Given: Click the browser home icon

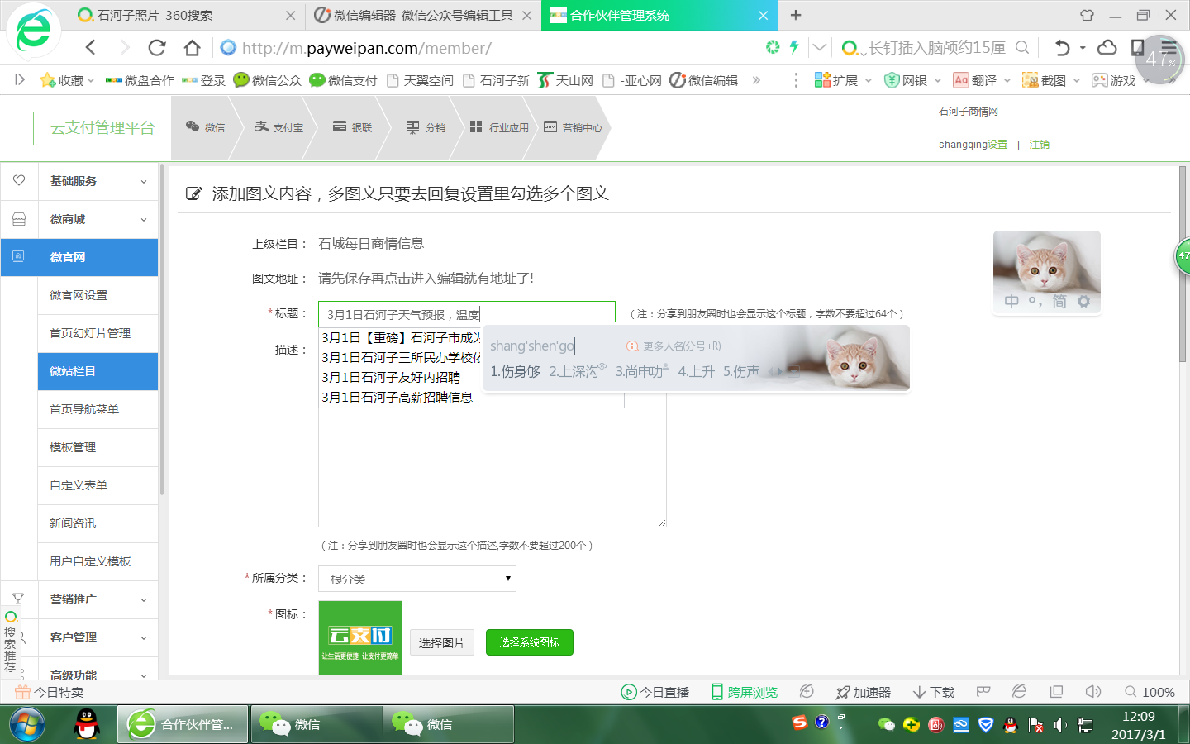Looking at the screenshot, I should pyautogui.click(x=193, y=48).
